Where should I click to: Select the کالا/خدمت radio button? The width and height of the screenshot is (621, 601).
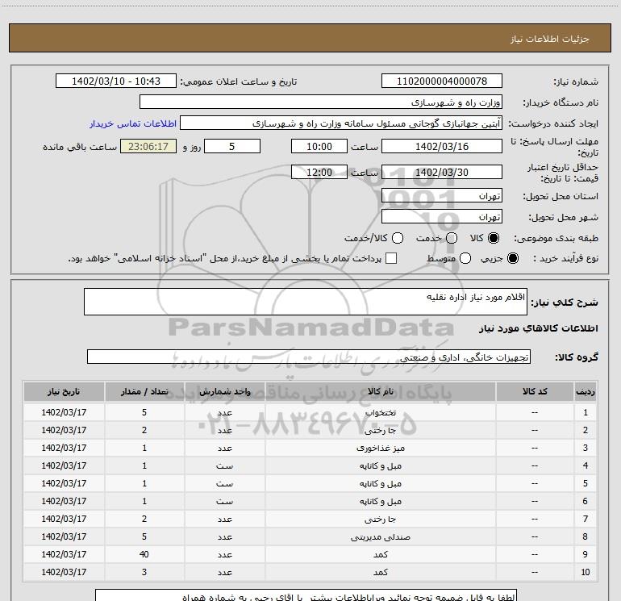click(398, 238)
